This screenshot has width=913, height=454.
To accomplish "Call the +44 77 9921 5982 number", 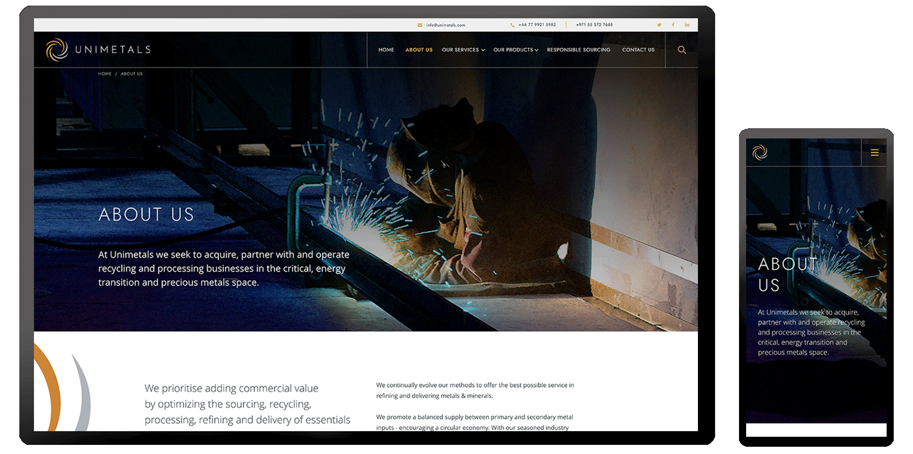I will tap(537, 25).
